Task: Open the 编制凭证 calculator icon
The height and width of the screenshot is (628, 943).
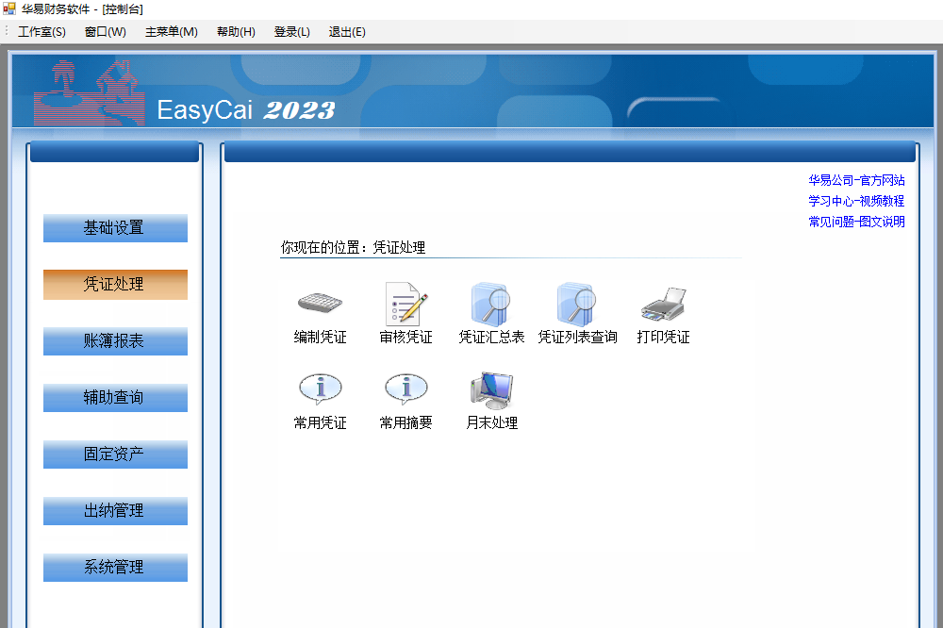Action: click(x=320, y=304)
